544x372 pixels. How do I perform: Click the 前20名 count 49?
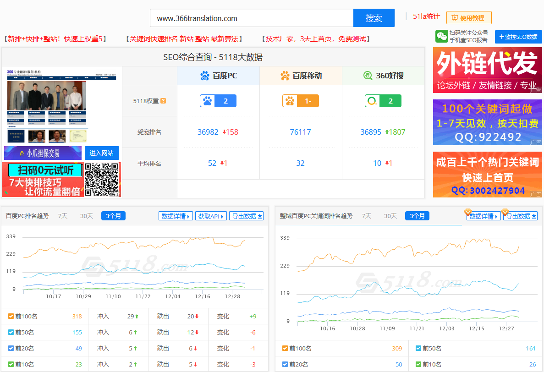pyautogui.click(x=79, y=349)
